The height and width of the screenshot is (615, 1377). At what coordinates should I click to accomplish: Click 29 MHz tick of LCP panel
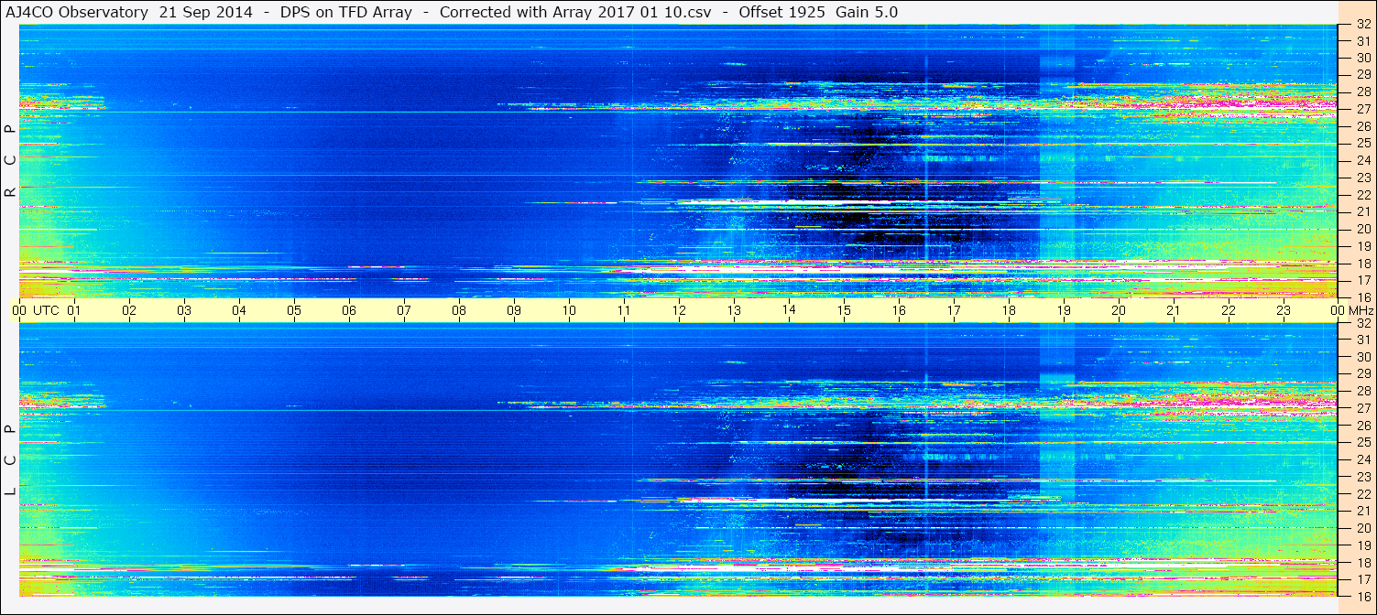[1363, 373]
